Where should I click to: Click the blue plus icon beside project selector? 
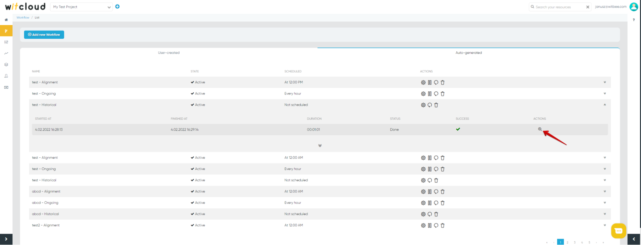117,6
